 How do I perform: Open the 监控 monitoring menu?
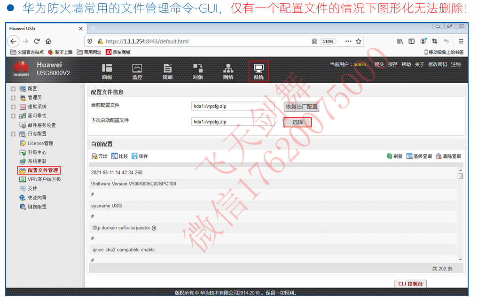pyautogui.click(x=137, y=71)
